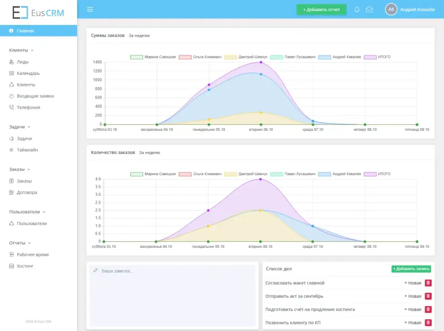Delete task Позвонить клиенту по КП
The width and height of the screenshot is (444, 331).
click(428, 323)
